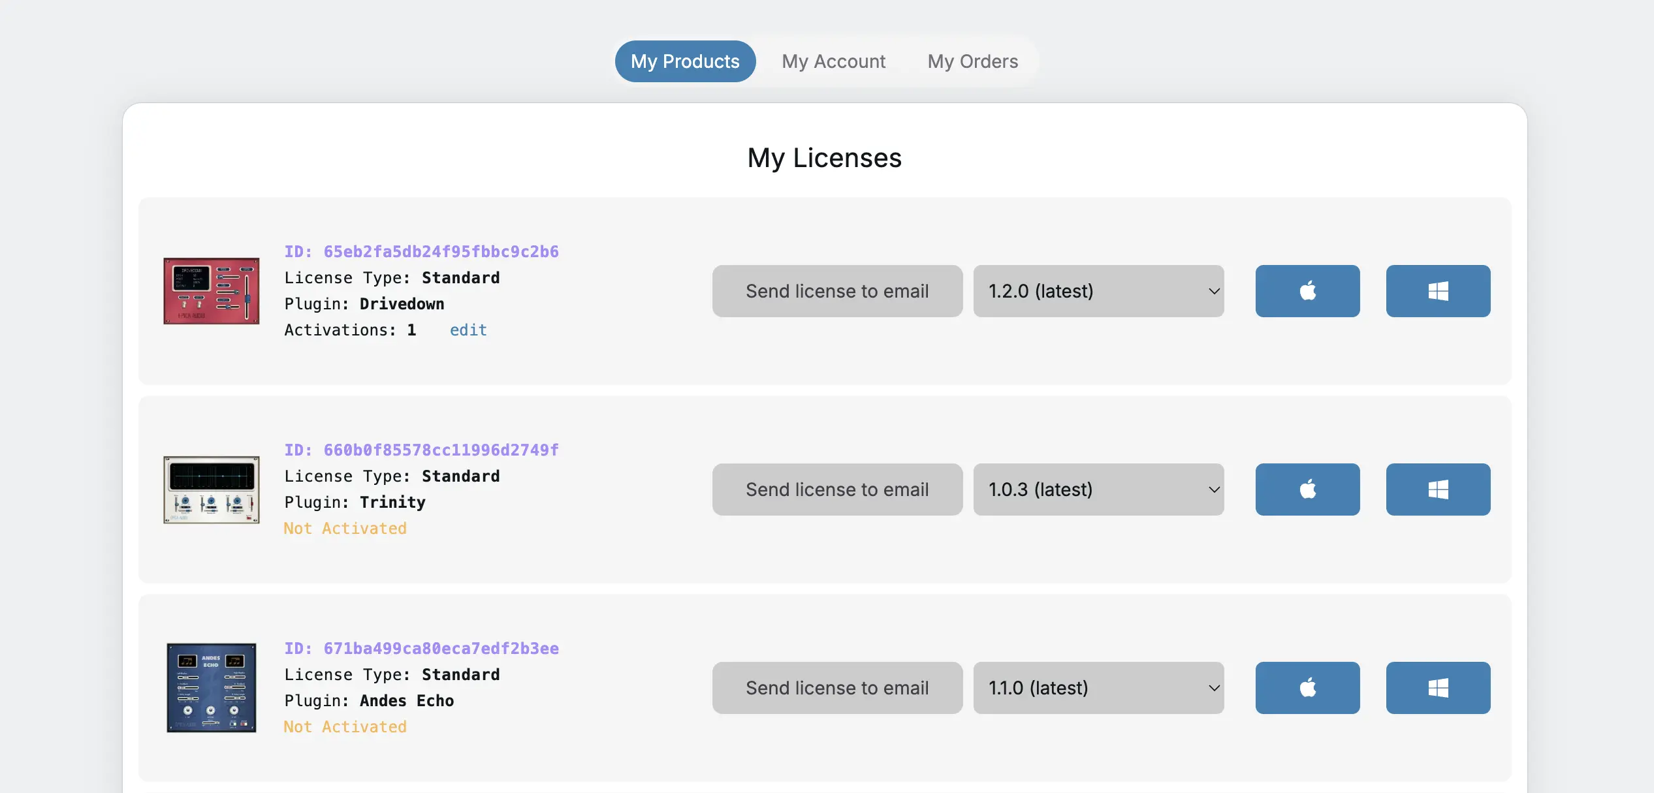Download Drivedown for Mac via Apple icon

coord(1307,291)
